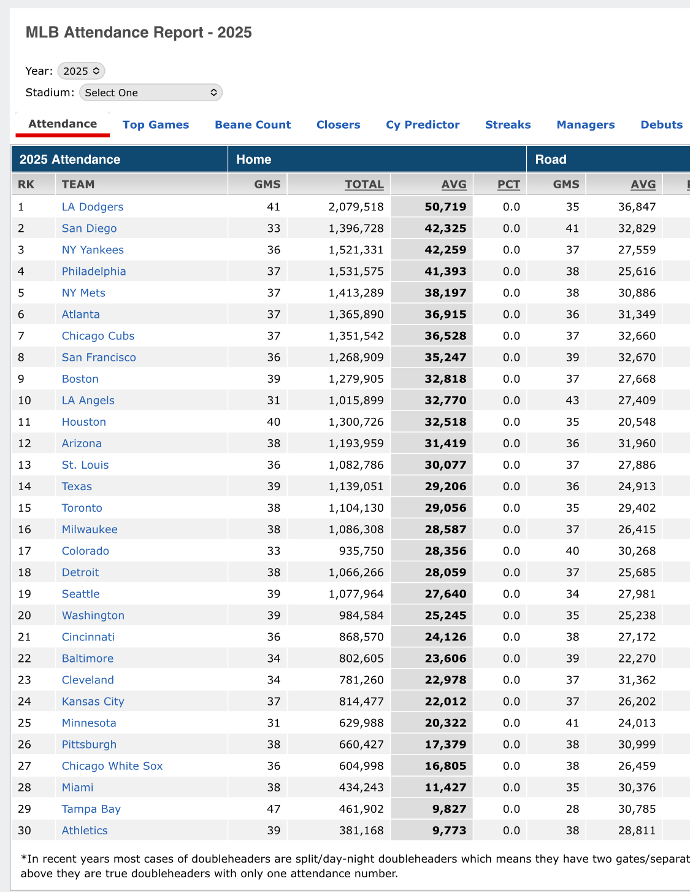Open the LA Dodgers team link
690x892 pixels.
click(x=93, y=207)
